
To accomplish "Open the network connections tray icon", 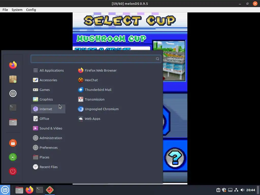I will (x=236, y=190).
